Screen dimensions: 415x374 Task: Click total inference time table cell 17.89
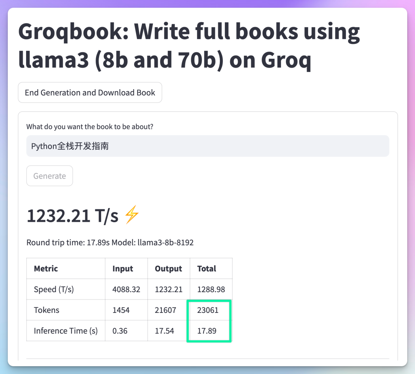tap(211, 331)
